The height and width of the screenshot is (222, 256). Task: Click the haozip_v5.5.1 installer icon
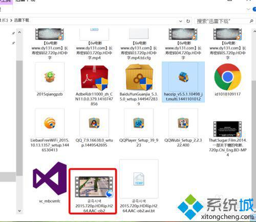[183, 77]
